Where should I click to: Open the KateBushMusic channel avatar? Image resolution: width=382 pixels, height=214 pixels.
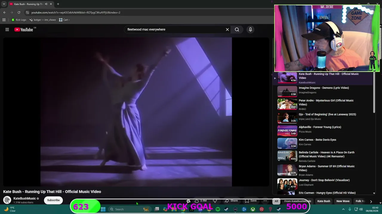(7, 200)
